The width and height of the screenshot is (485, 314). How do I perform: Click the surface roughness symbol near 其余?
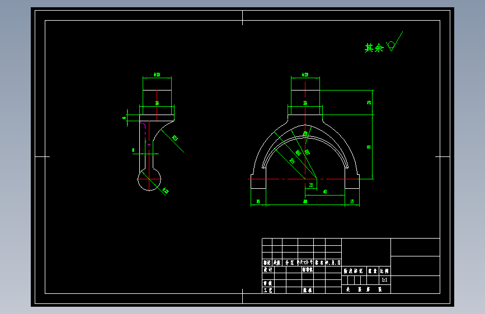[x=394, y=42]
